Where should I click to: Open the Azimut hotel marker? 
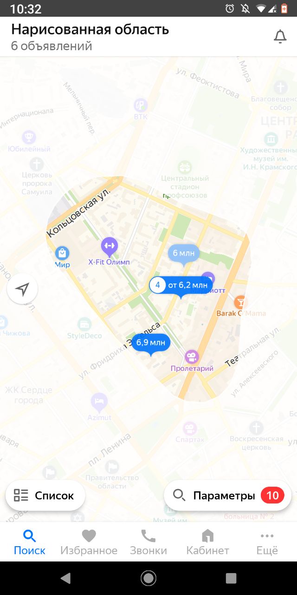[x=99, y=401]
